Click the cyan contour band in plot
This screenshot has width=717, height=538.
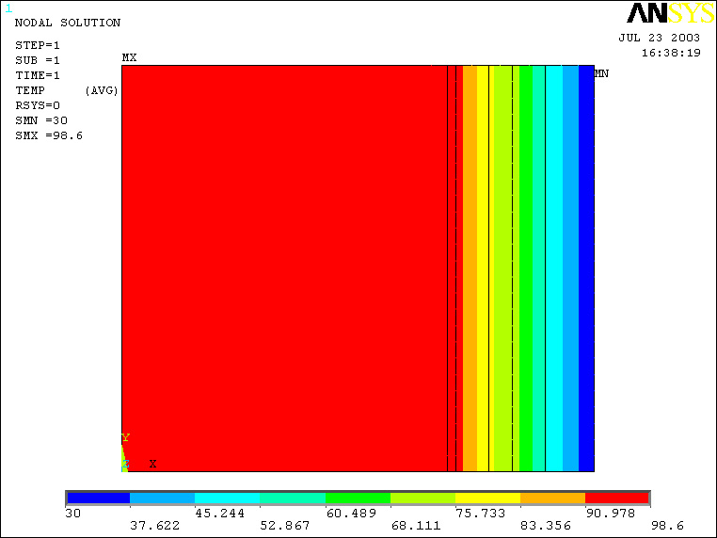click(x=554, y=268)
